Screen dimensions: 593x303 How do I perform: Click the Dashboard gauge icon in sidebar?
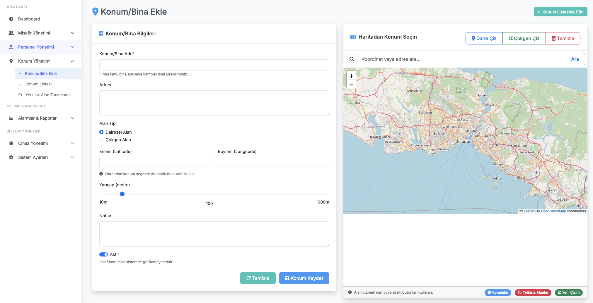(11, 19)
